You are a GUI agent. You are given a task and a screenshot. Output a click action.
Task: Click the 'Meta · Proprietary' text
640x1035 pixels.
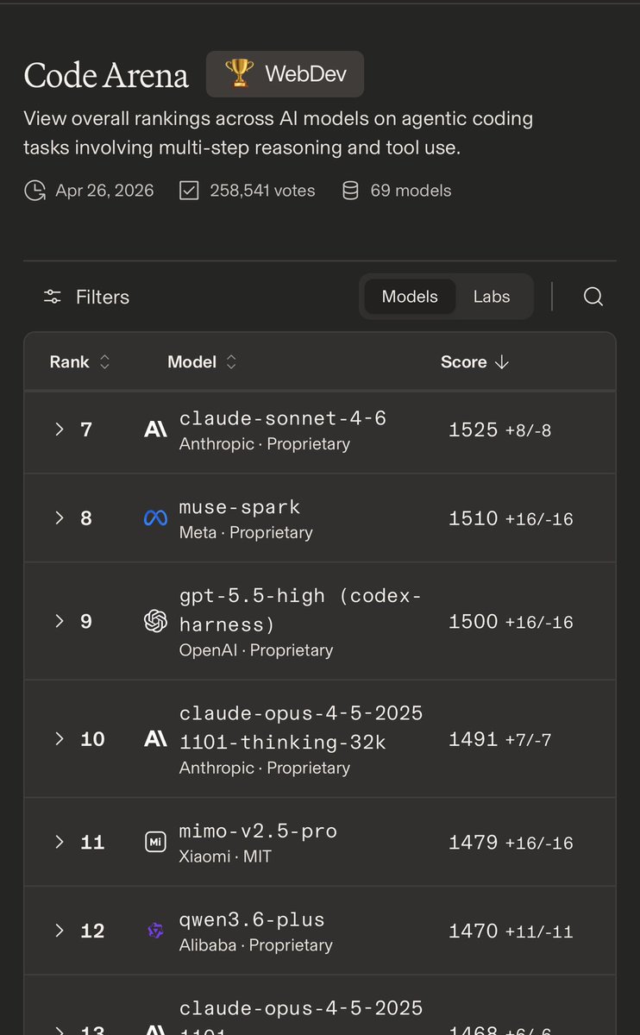246,533
